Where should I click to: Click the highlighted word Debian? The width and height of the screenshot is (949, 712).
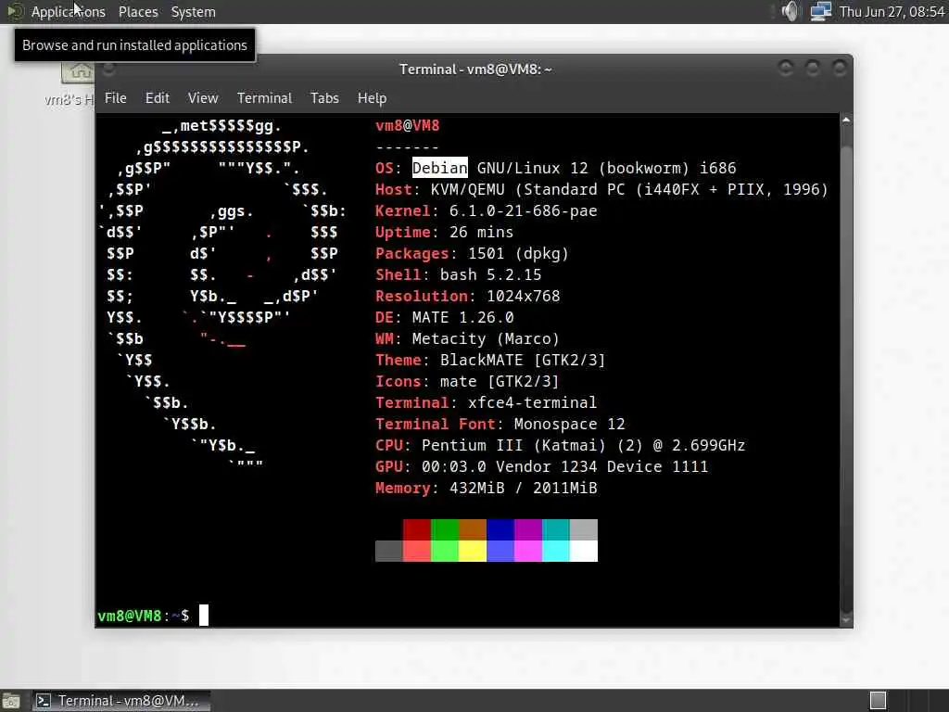click(440, 168)
